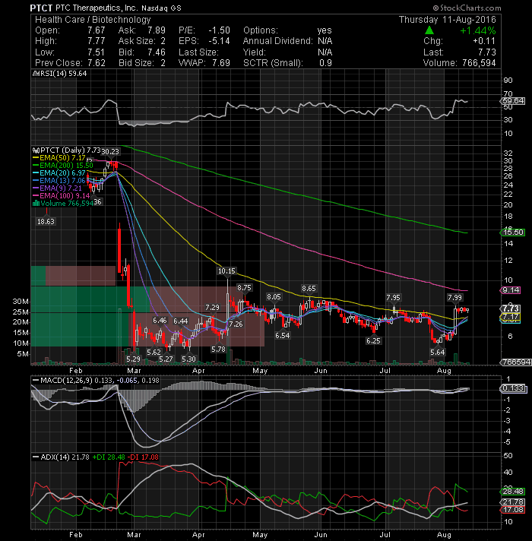Screen dimensions: 532x541
Task: Click the 10.15 April peak annotation
Action: [226, 270]
